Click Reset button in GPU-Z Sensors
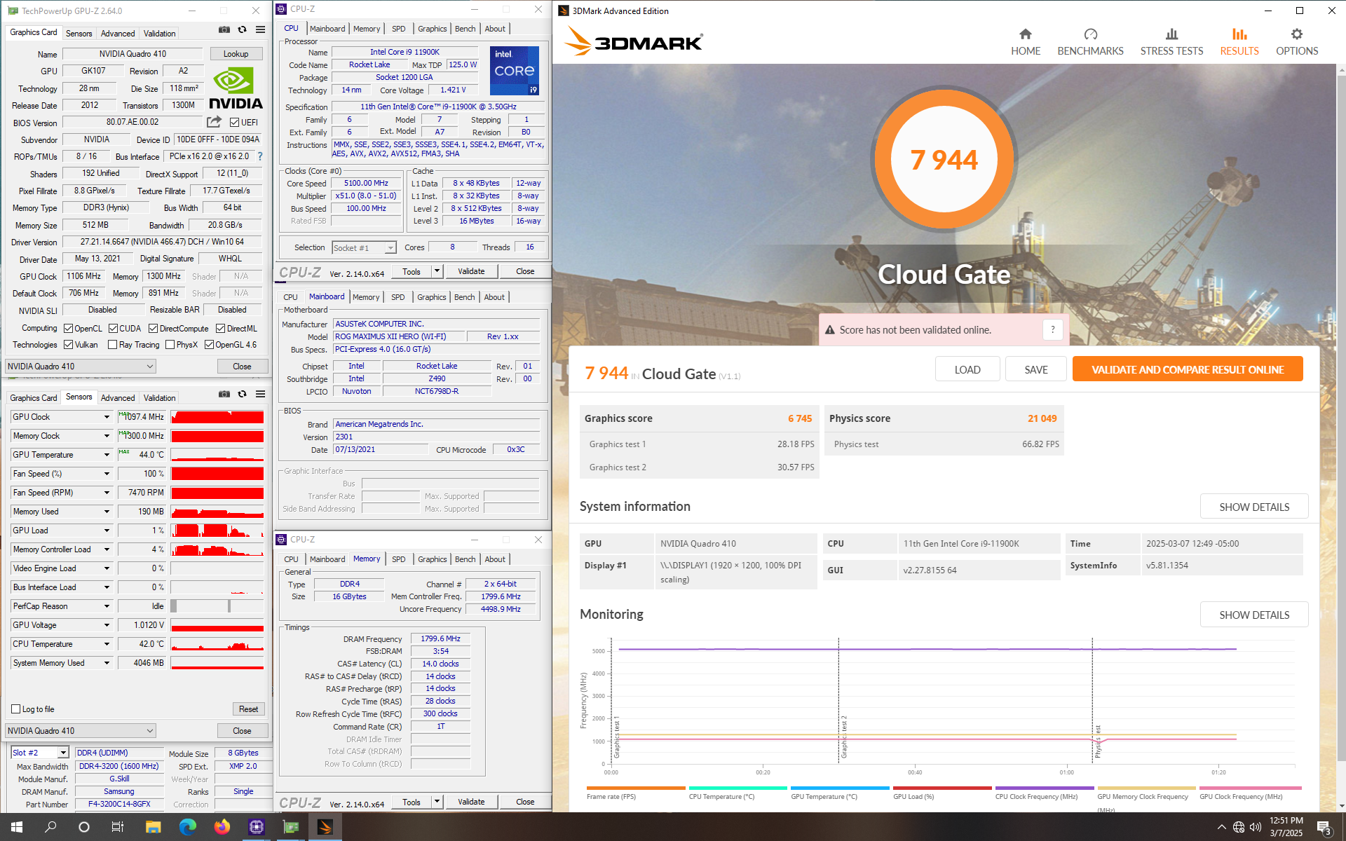Screen dimensions: 1346x841 (248, 709)
